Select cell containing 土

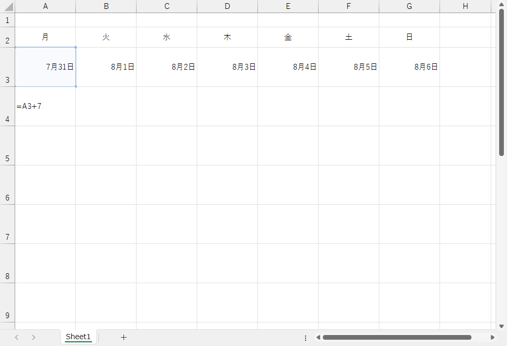(x=348, y=37)
